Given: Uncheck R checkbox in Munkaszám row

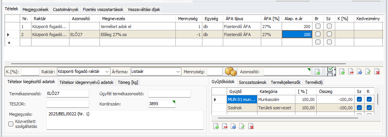Looking at the screenshot, I should [369, 99].
